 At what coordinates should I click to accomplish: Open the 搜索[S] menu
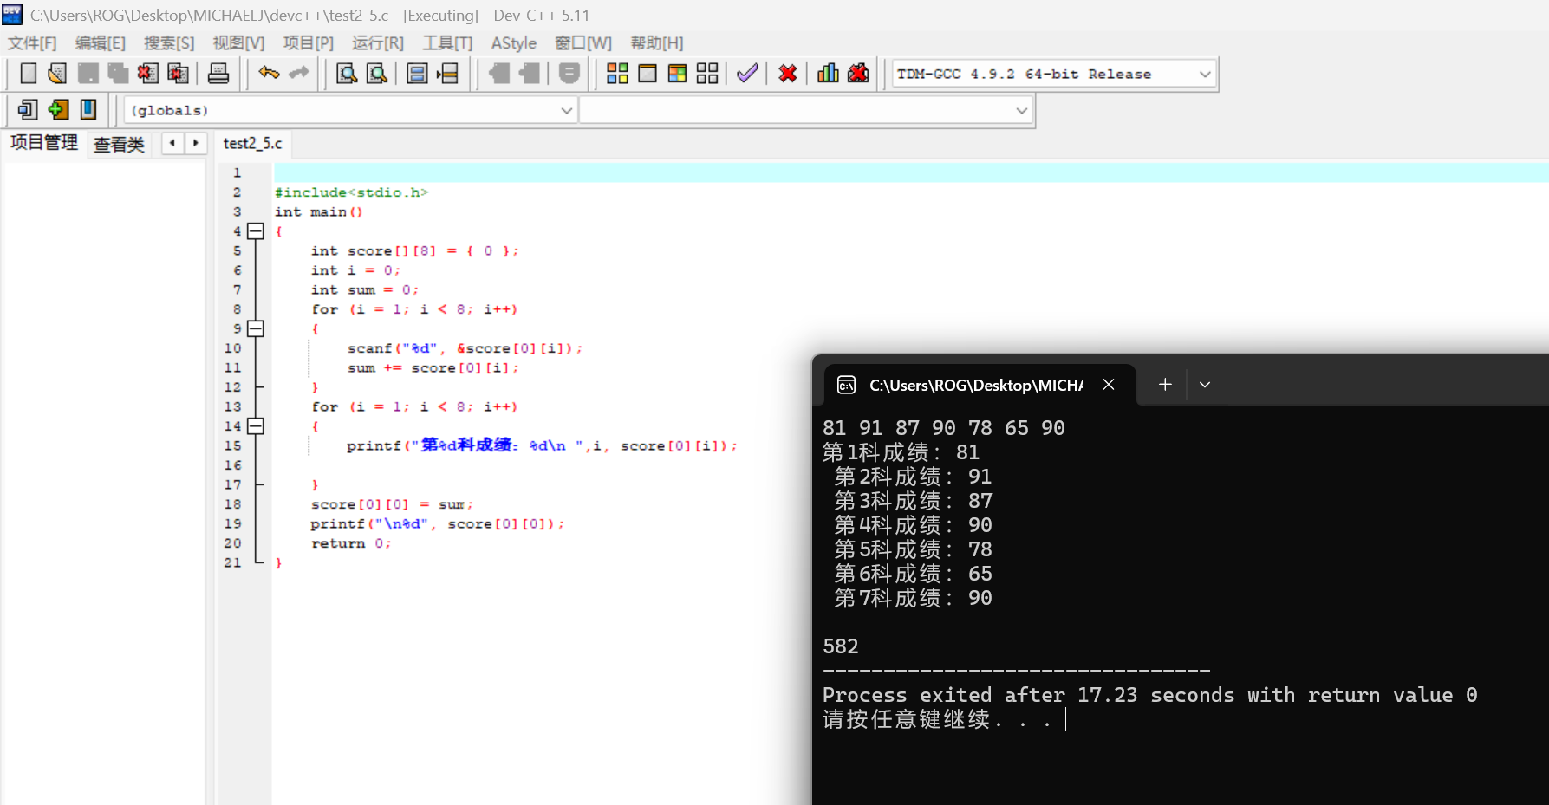169,42
